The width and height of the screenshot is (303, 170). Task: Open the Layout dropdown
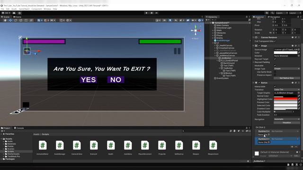pos(295,13)
